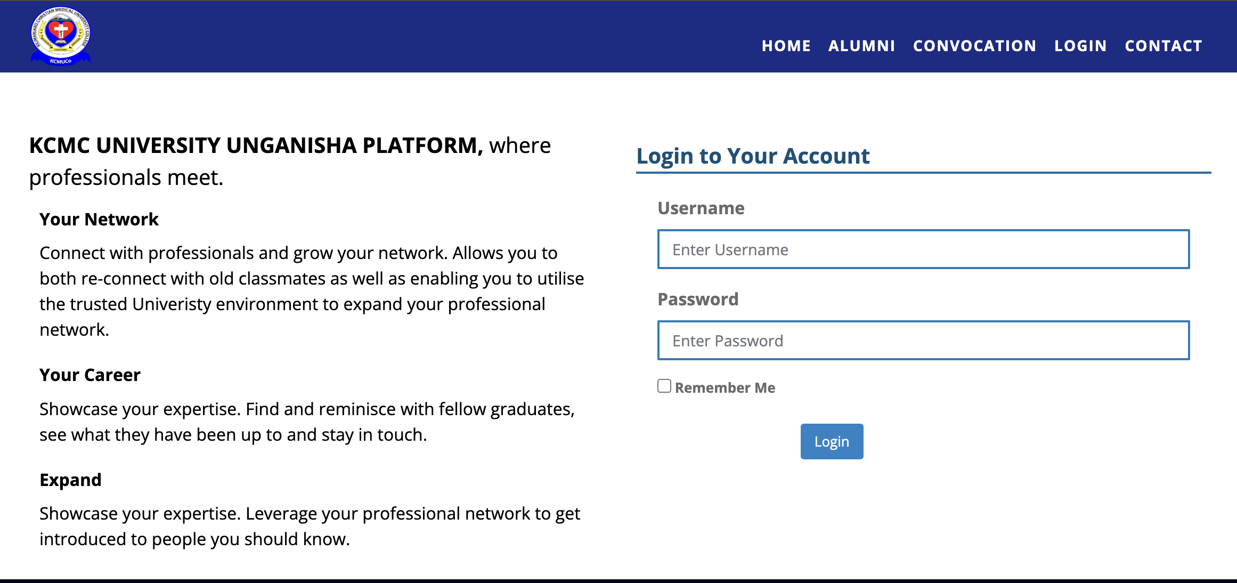This screenshot has height=583, width=1237.
Task: Click the Your Career heading
Action: coord(90,375)
